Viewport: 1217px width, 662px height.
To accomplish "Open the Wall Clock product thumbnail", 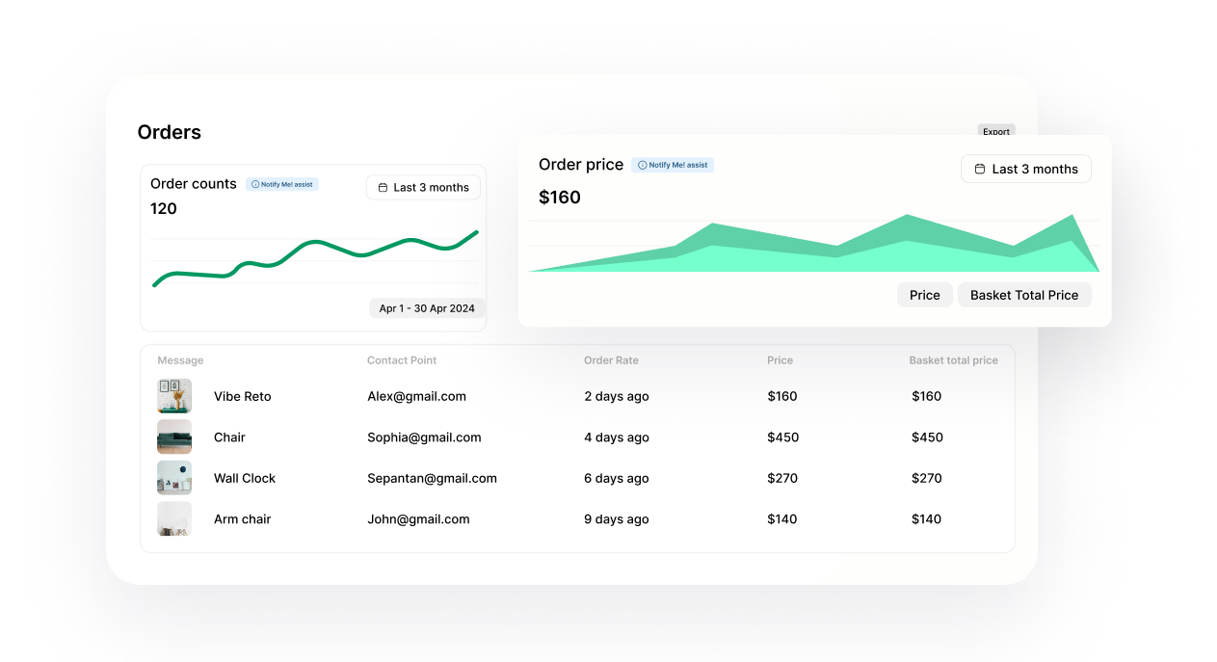I will tap(174, 478).
